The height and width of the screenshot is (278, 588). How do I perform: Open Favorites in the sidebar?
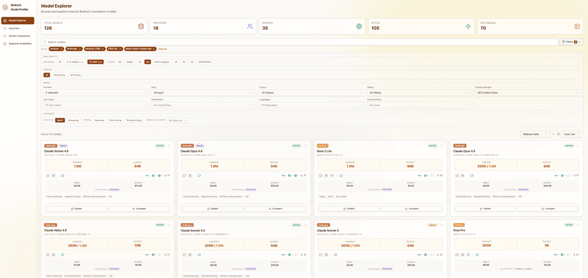18,28
